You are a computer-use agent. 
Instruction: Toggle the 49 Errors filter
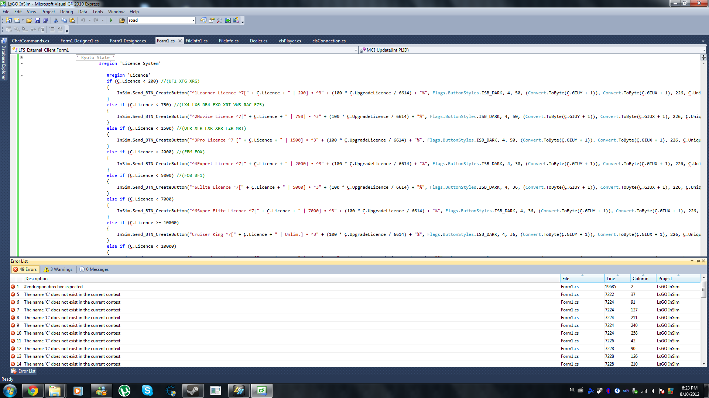(x=25, y=269)
